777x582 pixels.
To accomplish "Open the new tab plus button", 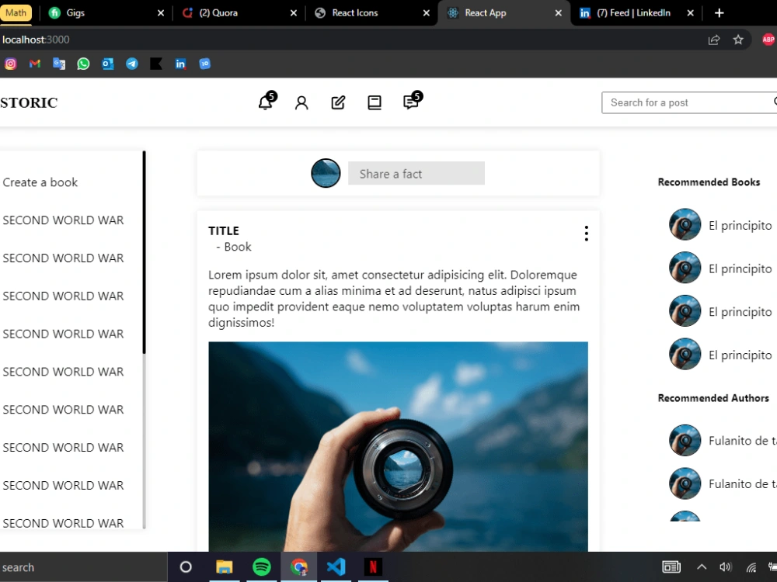I will [719, 12].
